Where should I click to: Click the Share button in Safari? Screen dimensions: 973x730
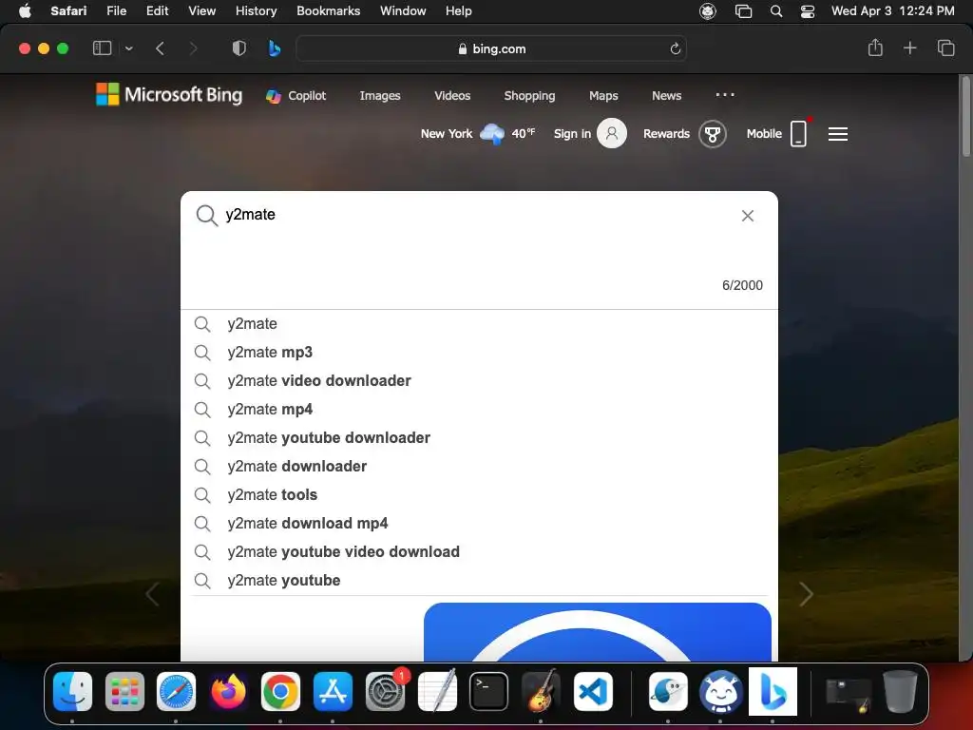875,48
